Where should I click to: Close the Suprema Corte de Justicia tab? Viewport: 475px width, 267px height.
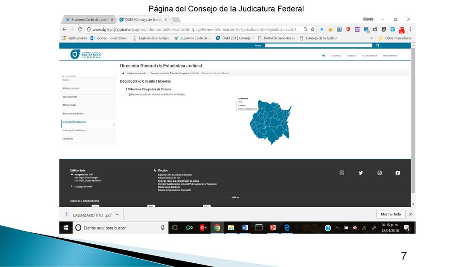[x=112, y=19]
